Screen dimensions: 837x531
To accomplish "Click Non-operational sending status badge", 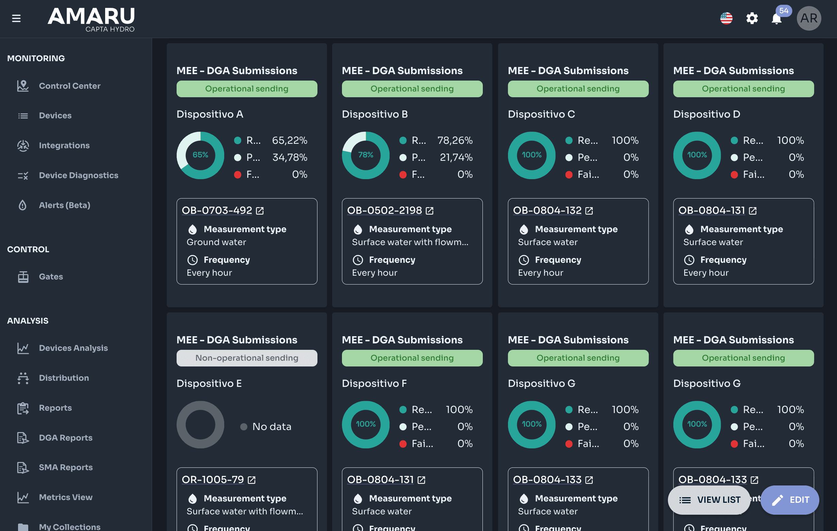I will click(246, 358).
